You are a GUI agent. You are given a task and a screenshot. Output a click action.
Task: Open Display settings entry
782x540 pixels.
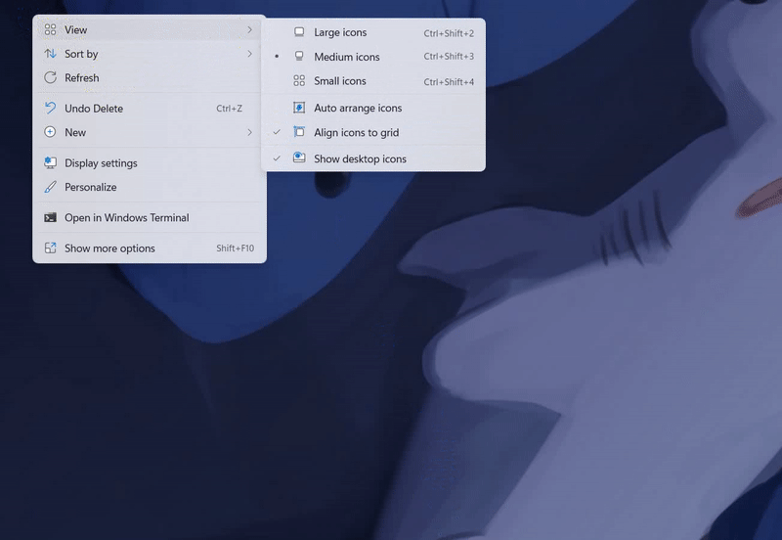click(x=150, y=162)
